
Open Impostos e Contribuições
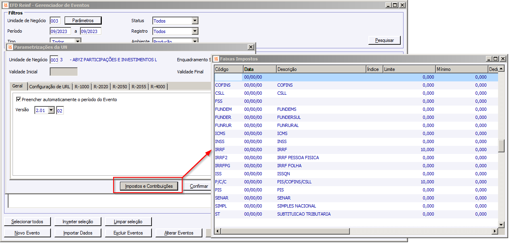point(149,186)
